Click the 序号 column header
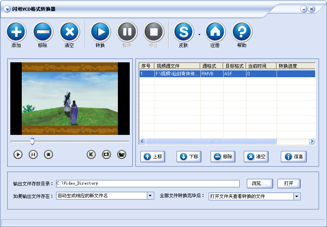 point(147,66)
